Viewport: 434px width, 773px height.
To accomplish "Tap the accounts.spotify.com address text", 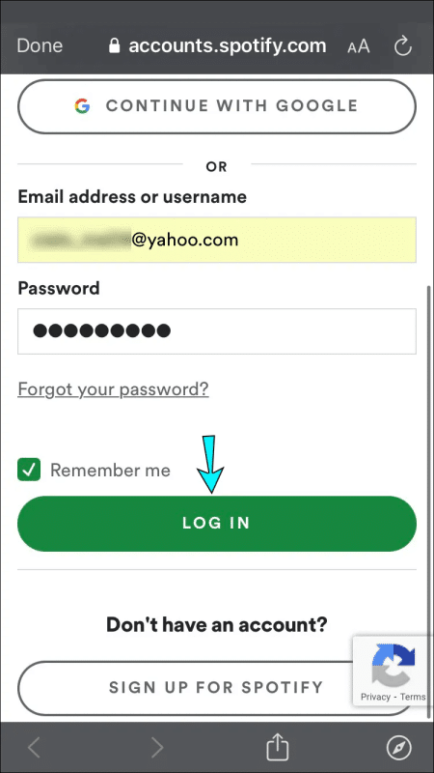I will click(x=228, y=45).
